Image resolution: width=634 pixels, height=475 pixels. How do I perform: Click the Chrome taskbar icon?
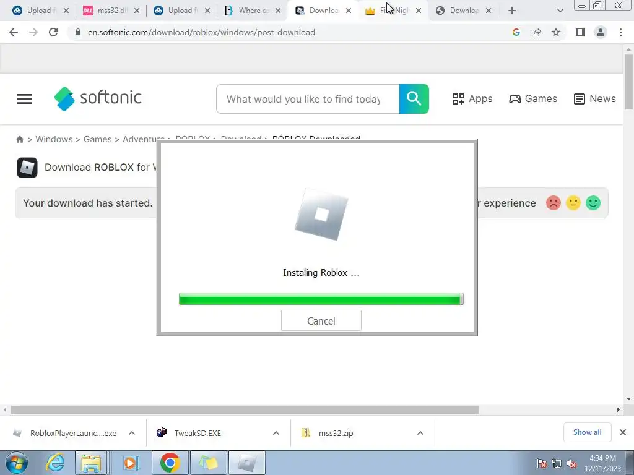[x=170, y=463]
